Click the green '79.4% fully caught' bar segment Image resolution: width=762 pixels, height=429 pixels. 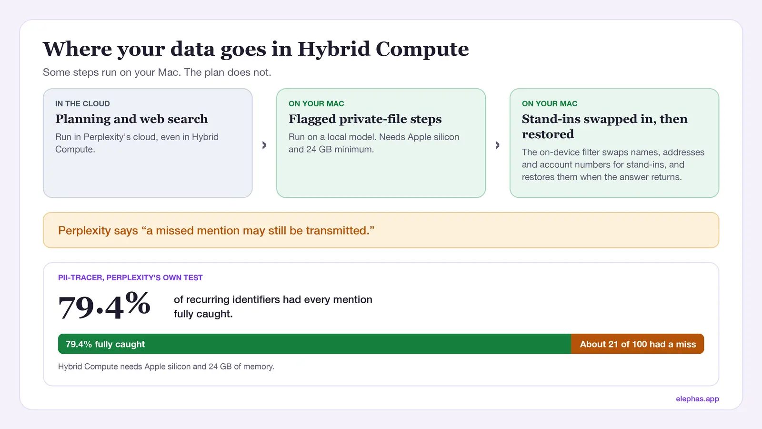click(314, 344)
